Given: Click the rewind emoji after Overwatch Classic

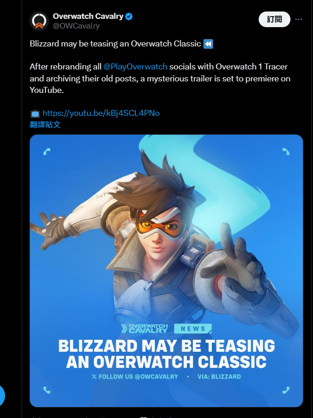Looking at the screenshot, I should point(208,44).
